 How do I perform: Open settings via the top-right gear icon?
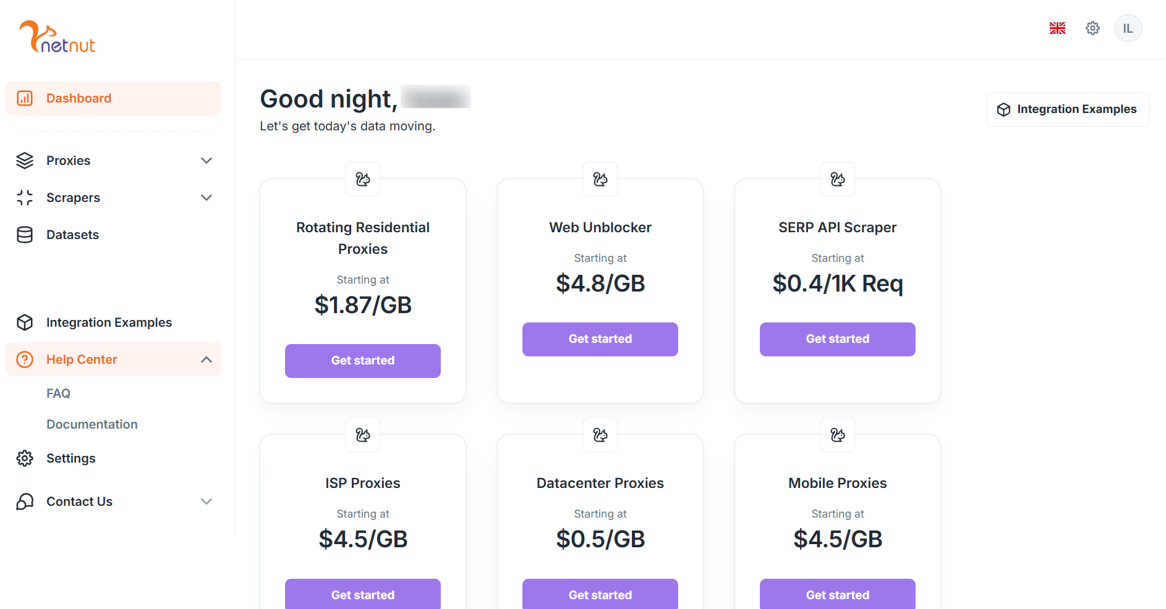click(1092, 28)
